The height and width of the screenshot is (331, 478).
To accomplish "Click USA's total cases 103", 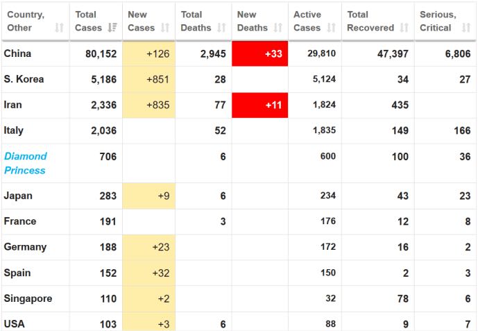I will pos(108,324).
